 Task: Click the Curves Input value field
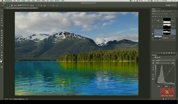[x=162, y=86]
